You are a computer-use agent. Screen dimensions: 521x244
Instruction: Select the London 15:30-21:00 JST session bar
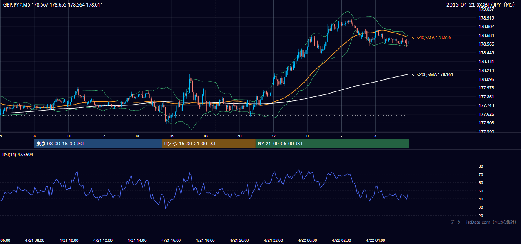coord(209,144)
